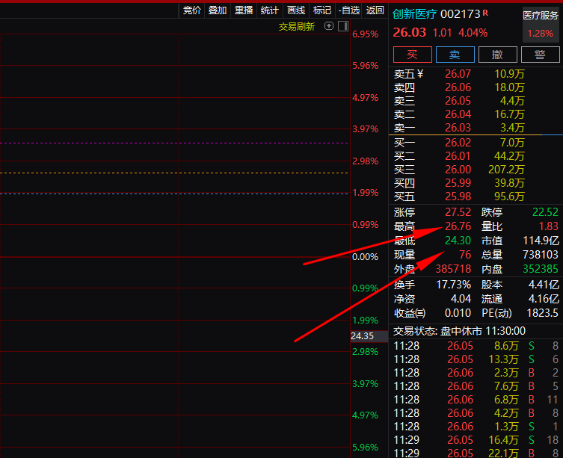The image size is (563, 458).
Task: Click the 股本 value 4.41亿
Action: [x=544, y=285]
